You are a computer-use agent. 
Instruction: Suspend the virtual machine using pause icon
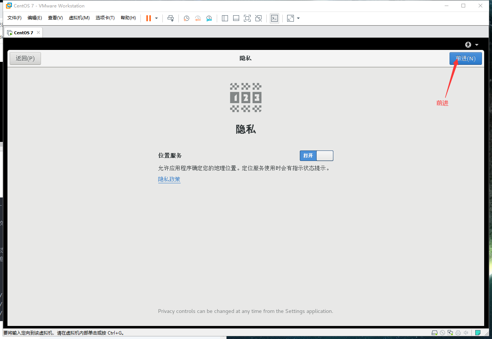[148, 18]
